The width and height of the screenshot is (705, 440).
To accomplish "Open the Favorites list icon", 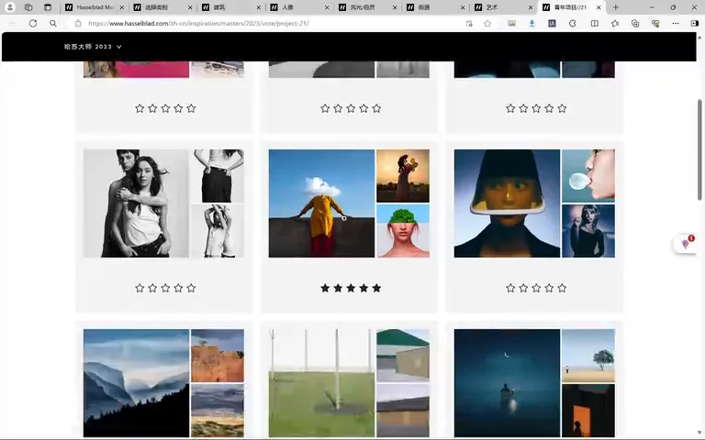I will click(615, 23).
